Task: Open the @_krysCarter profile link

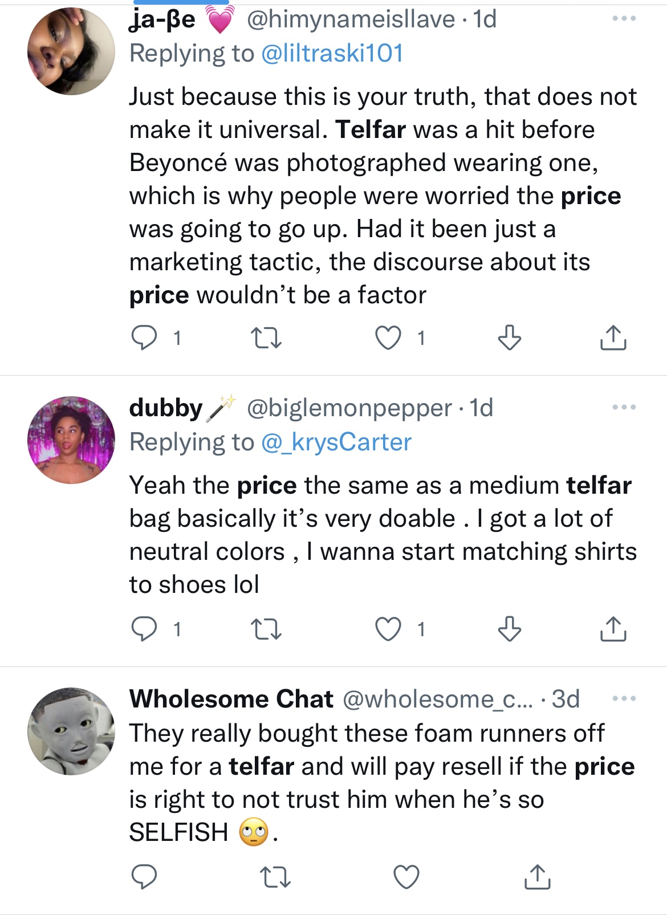Action: tap(336, 442)
